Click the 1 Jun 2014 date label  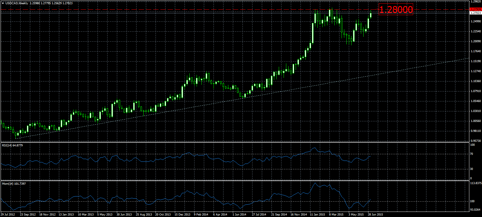tap(239, 215)
